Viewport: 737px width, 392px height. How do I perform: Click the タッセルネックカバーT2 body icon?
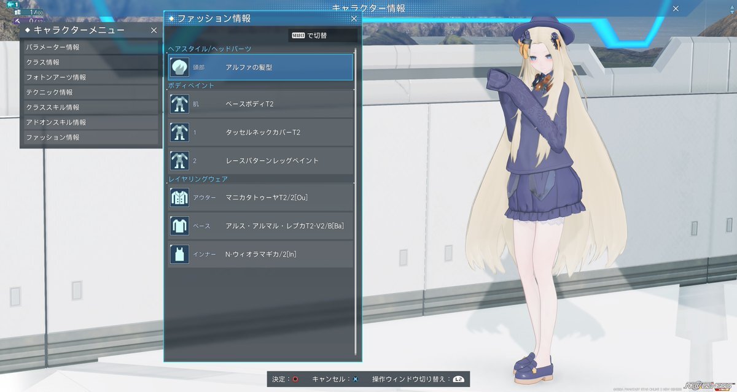[179, 132]
